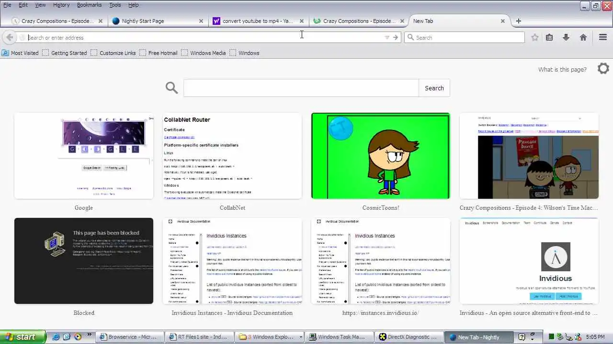Open the Downloads arrow icon
613x344 pixels.
(x=566, y=37)
